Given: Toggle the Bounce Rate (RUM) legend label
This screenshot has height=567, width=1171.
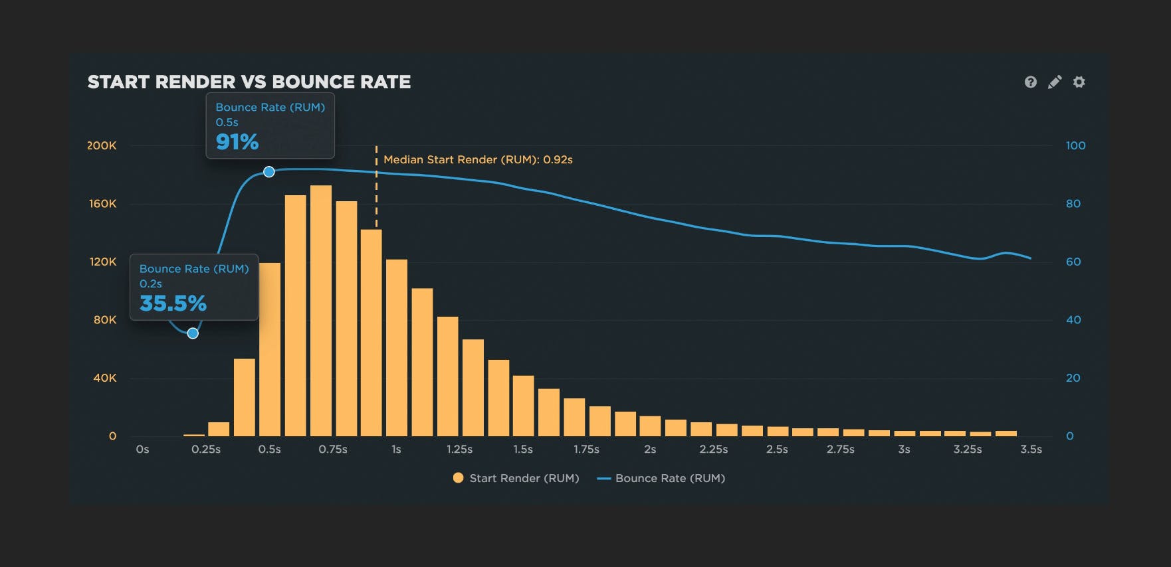Looking at the screenshot, I should [x=670, y=478].
